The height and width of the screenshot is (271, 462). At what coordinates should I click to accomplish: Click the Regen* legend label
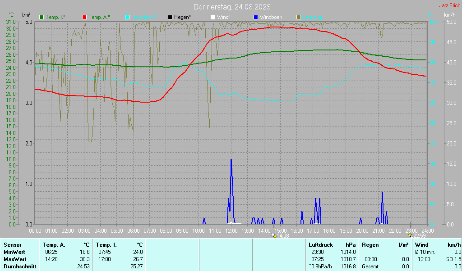pyautogui.click(x=182, y=17)
